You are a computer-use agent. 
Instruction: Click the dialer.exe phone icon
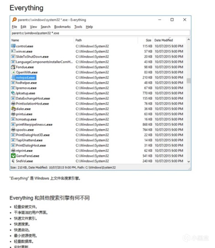pos(13,109)
